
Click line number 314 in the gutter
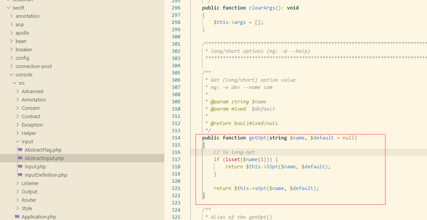coord(176,138)
